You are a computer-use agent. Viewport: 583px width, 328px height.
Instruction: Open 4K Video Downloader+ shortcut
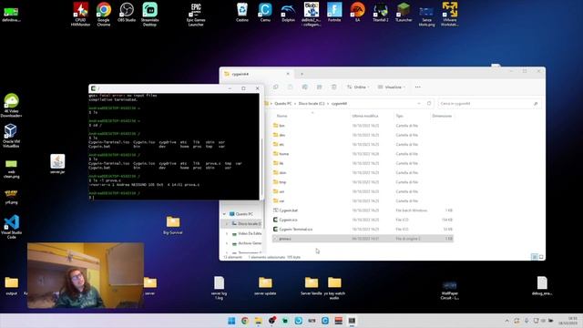click(x=11, y=106)
